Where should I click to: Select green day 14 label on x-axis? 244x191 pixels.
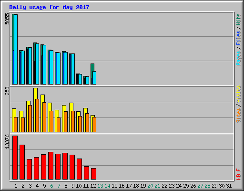click(x=107, y=186)
